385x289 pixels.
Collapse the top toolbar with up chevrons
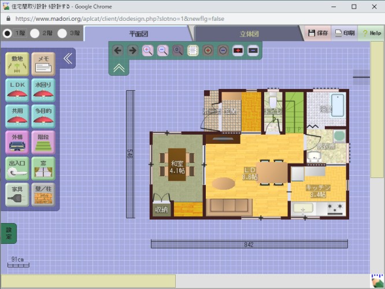tap(118, 68)
